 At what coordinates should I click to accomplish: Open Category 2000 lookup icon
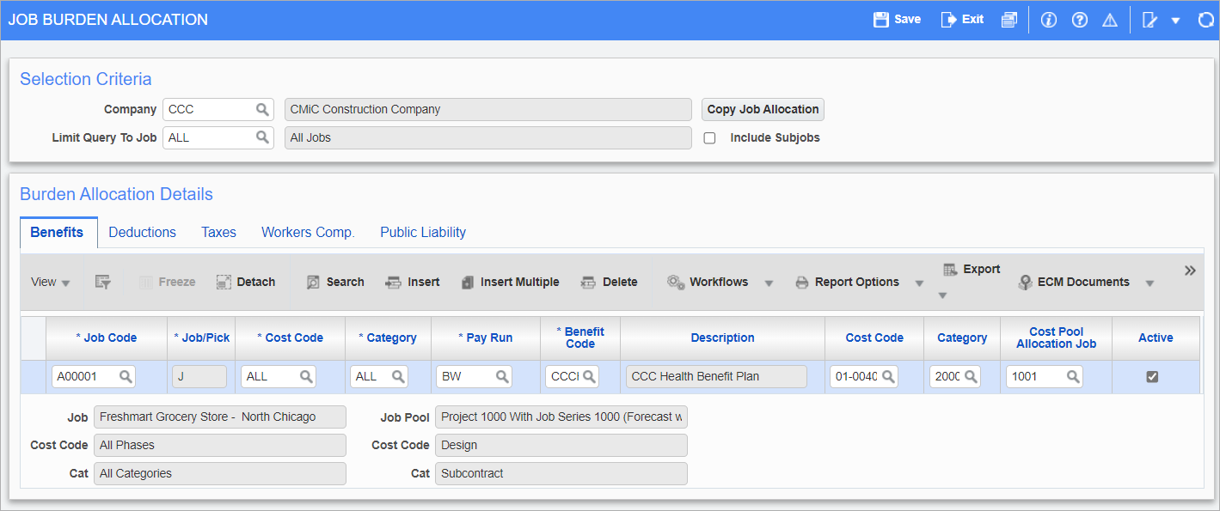971,376
